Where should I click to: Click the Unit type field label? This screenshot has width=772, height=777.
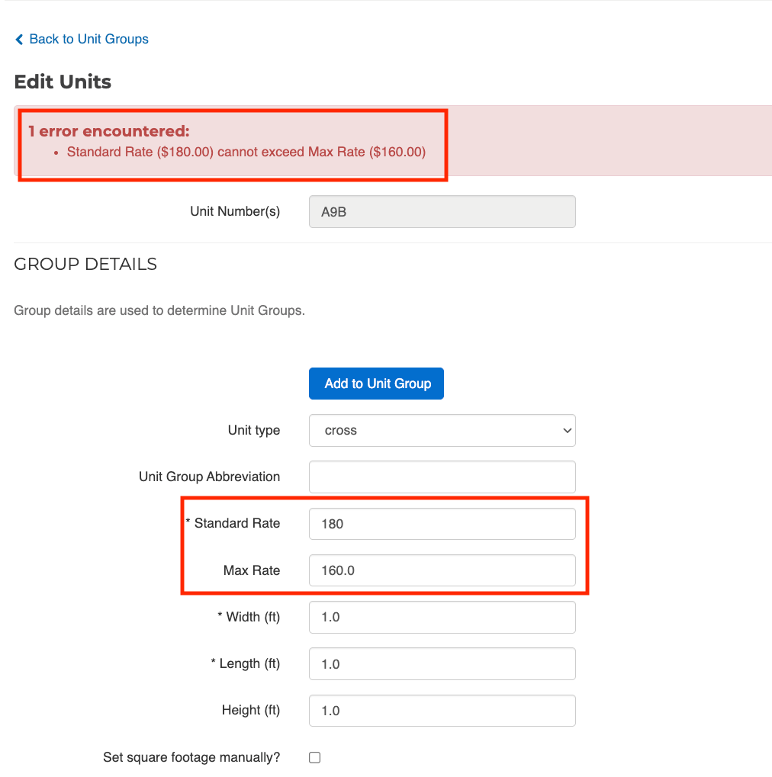(253, 430)
